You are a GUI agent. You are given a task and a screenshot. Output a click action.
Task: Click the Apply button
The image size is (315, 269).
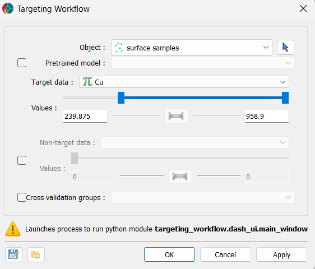281,254
